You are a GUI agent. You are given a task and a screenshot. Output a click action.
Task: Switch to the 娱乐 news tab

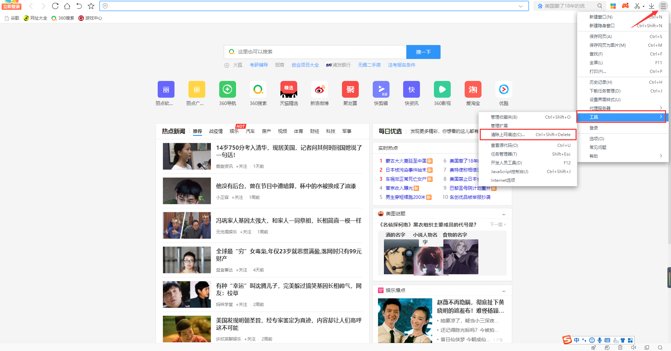(x=234, y=131)
